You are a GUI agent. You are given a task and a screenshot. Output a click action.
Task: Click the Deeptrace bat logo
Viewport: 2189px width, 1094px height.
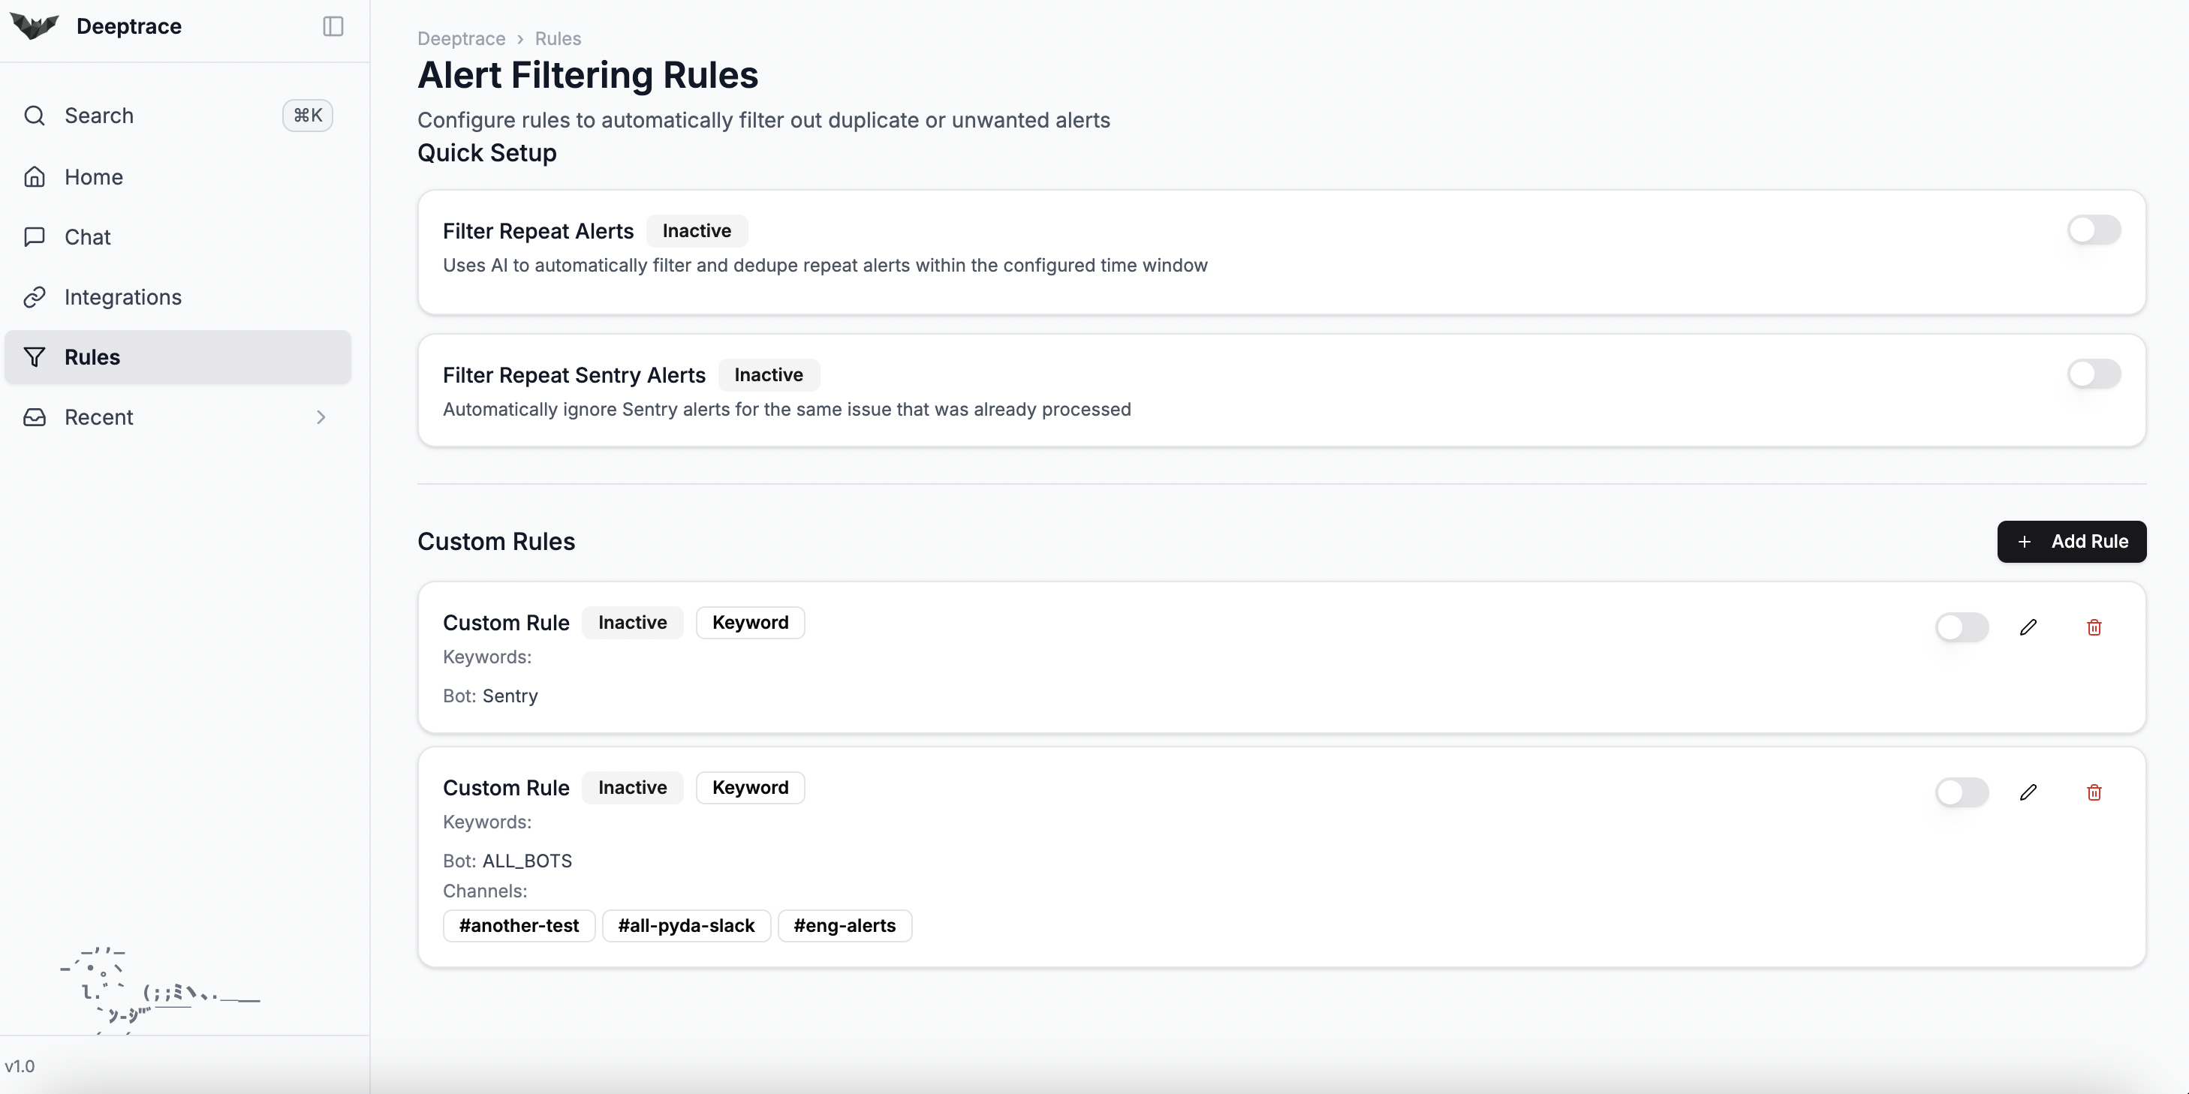point(34,26)
